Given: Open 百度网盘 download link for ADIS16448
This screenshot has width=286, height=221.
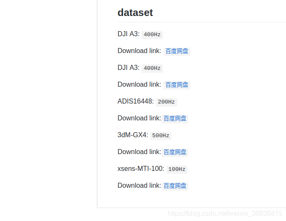Looking at the screenshot, I should [x=175, y=119].
